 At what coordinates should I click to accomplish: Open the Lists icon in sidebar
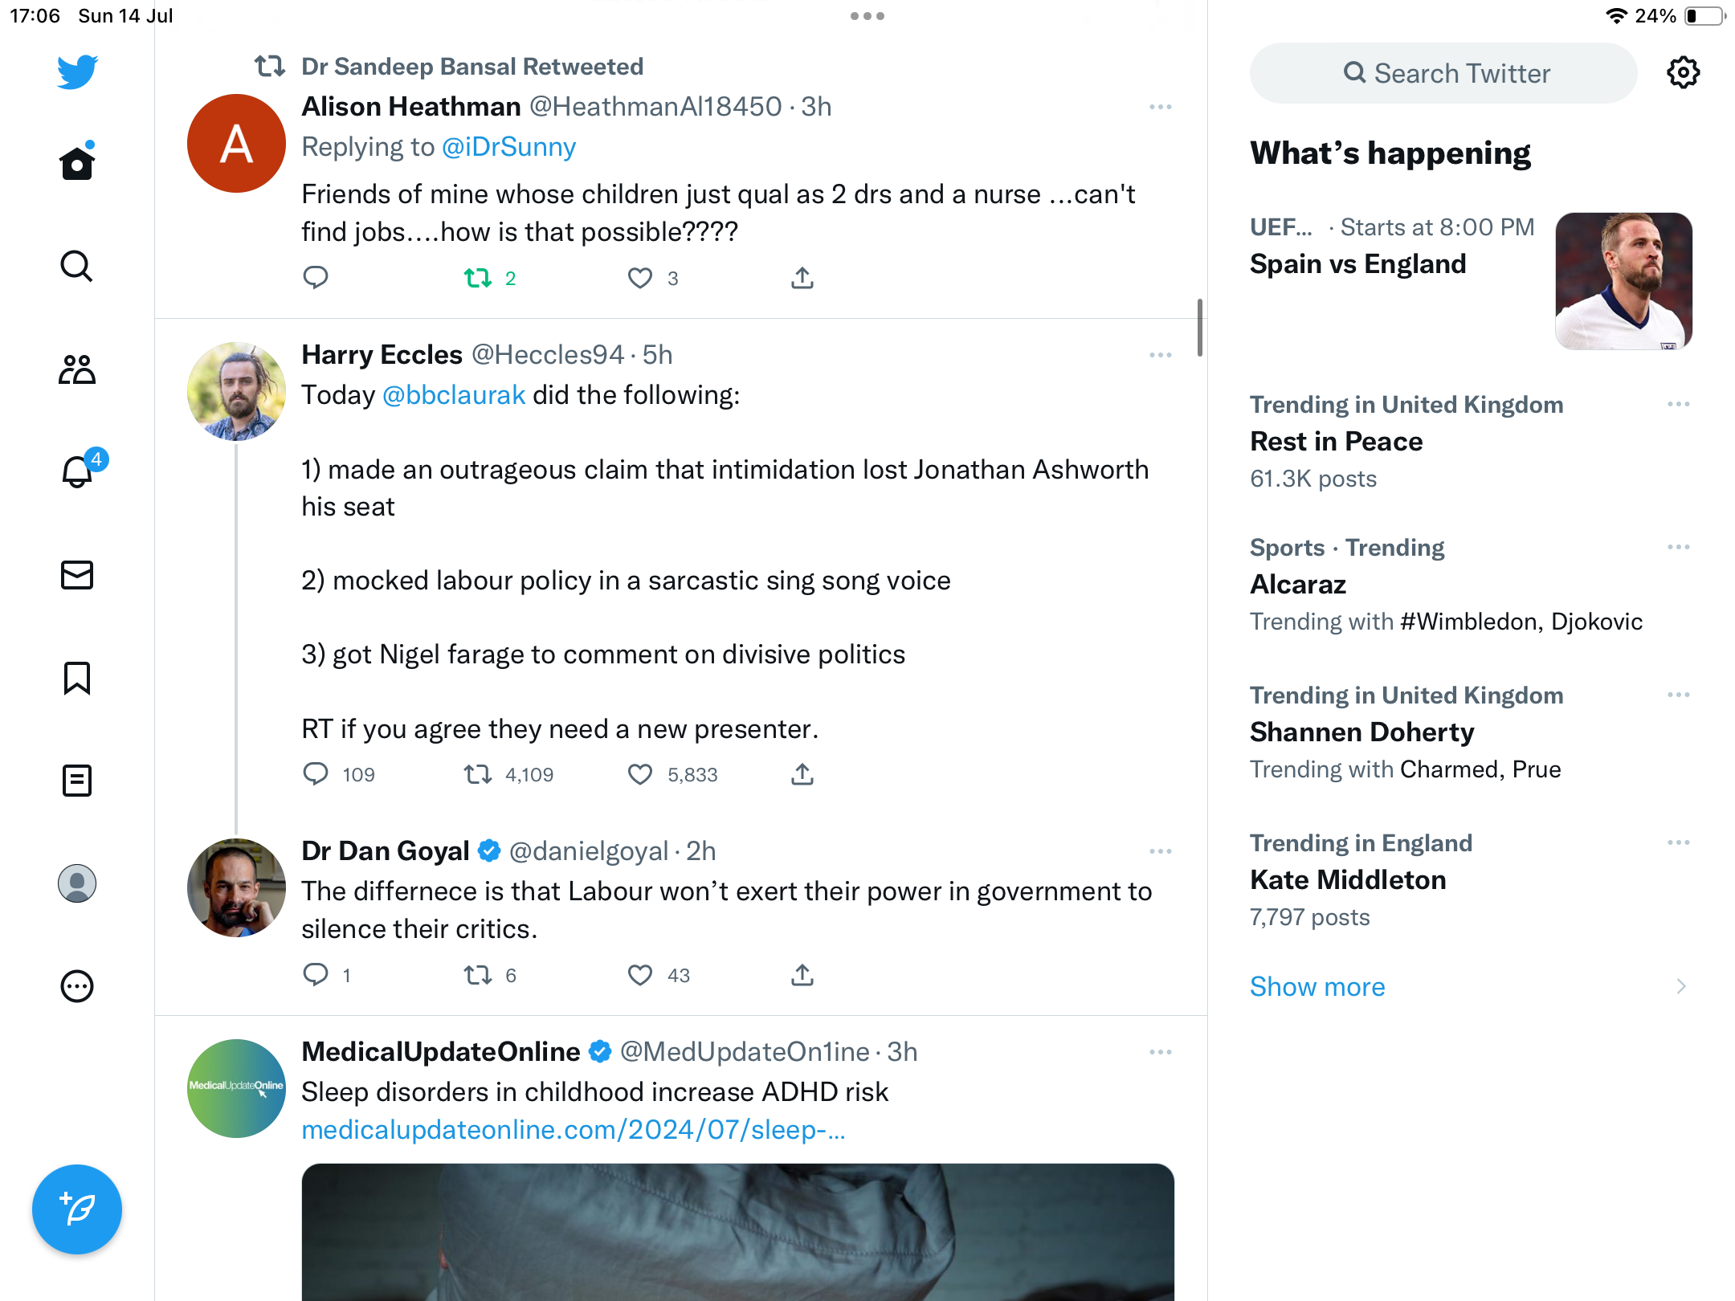[x=77, y=781]
